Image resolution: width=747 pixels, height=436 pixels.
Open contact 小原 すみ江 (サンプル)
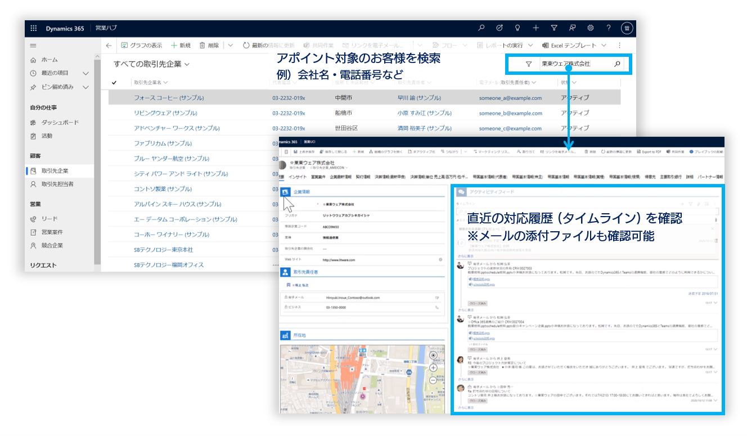425,113
